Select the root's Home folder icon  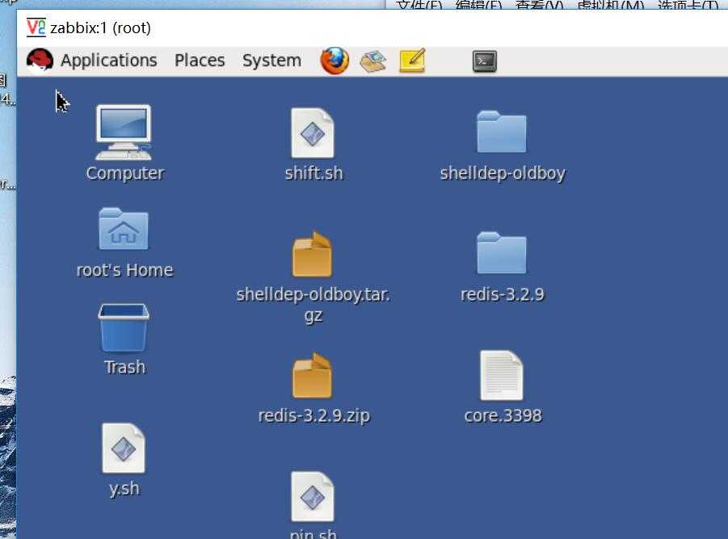click(124, 229)
